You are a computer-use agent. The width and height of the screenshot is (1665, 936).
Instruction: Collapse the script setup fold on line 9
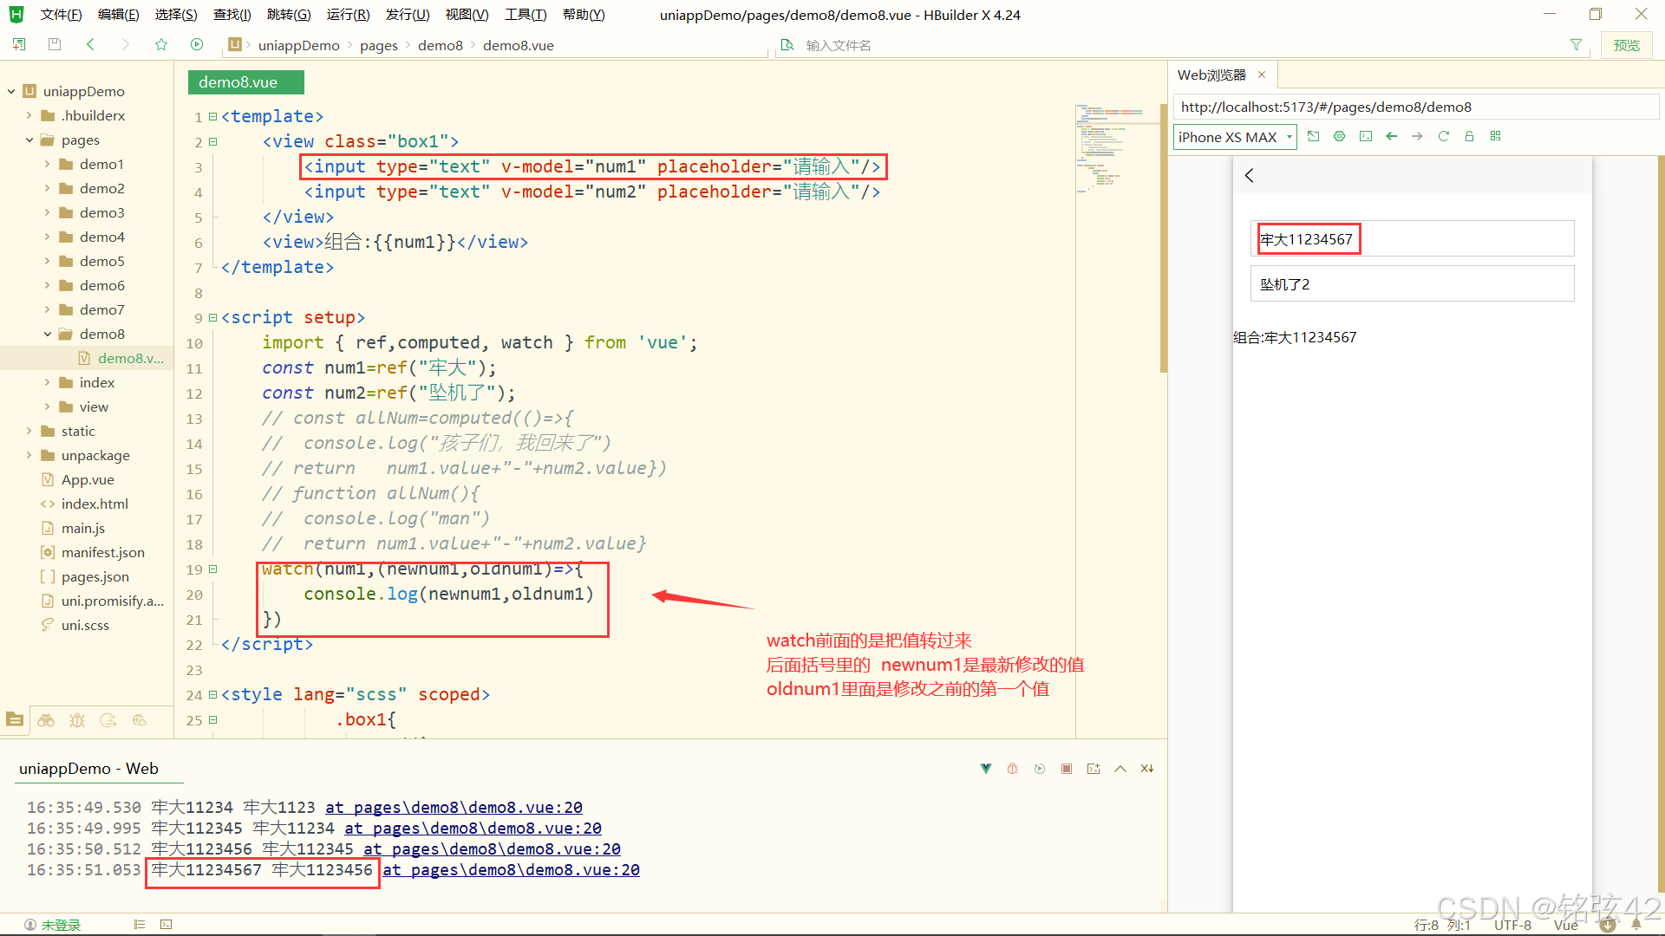click(213, 318)
